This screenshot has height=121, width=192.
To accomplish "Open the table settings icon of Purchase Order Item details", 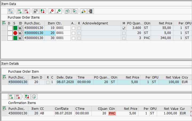I will point(4,77).
